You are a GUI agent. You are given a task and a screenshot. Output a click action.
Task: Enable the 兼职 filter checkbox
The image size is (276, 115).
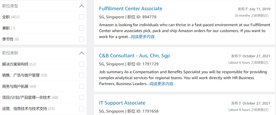82,28
